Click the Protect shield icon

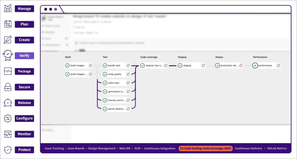pyautogui.click(x=8, y=150)
